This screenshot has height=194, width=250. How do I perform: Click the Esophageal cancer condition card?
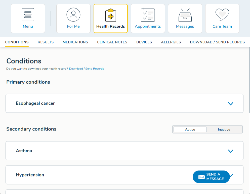click(x=124, y=103)
